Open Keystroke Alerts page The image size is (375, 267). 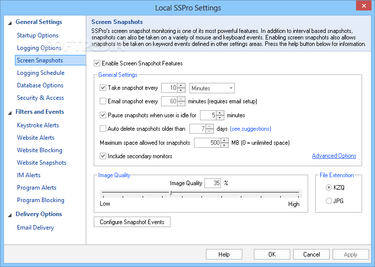pyautogui.click(x=38, y=125)
